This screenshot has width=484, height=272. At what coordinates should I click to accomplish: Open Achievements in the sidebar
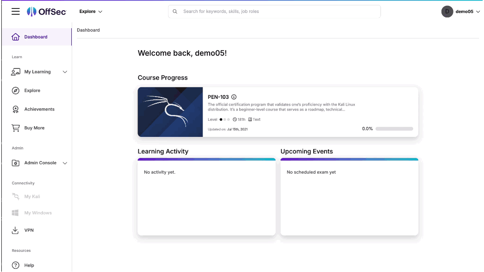(x=39, y=109)
